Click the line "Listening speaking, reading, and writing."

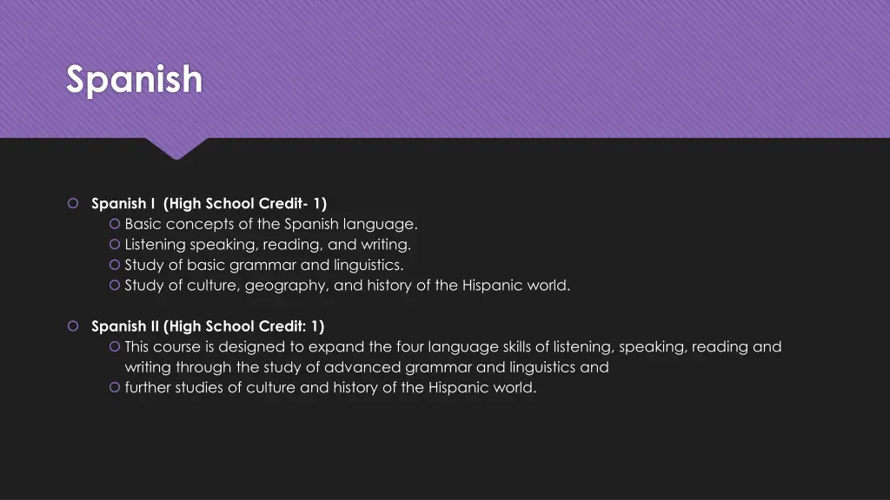[x=268, y=245]
